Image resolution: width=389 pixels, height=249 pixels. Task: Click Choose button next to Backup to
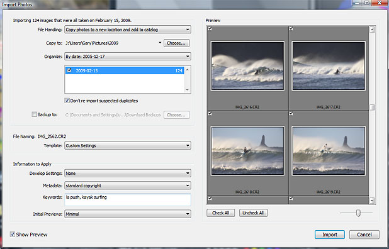point(176,115)
